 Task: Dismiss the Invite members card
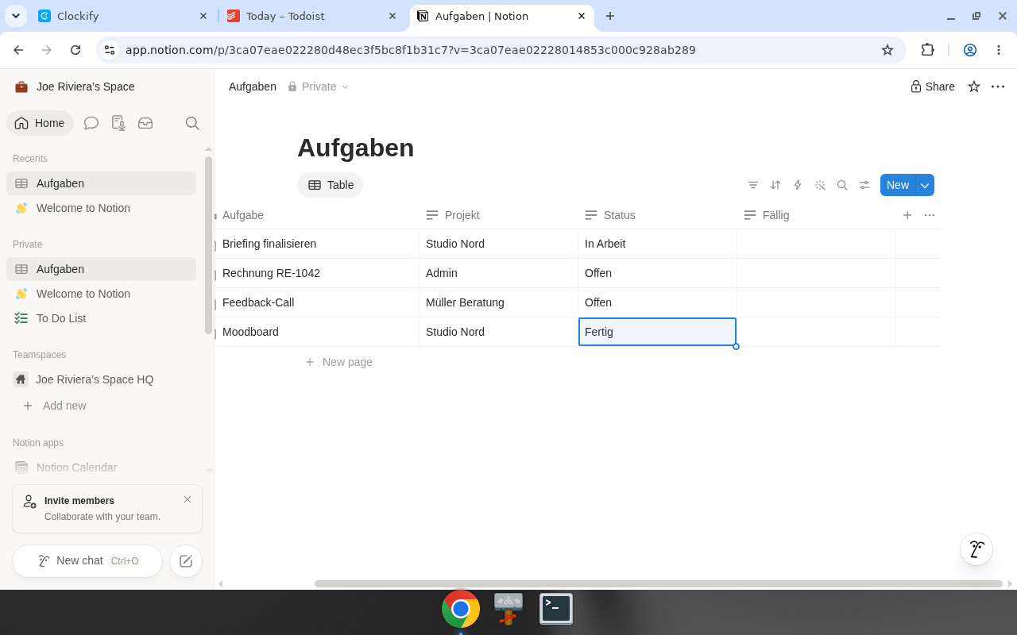coord(188,499)
